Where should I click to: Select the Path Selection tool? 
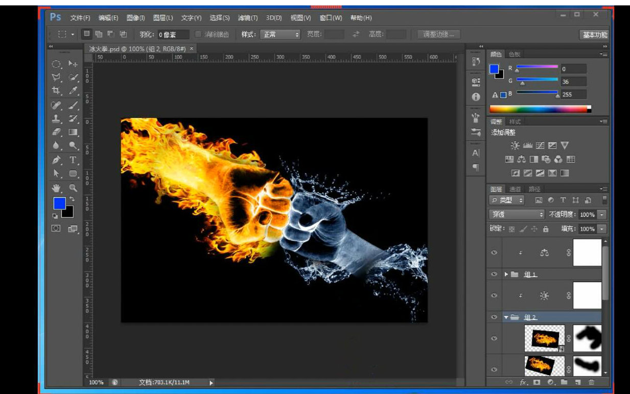[x=56, y=174]
